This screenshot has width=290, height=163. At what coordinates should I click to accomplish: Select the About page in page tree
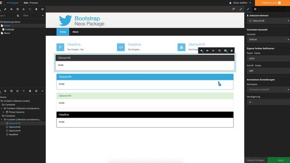(7, 33)
